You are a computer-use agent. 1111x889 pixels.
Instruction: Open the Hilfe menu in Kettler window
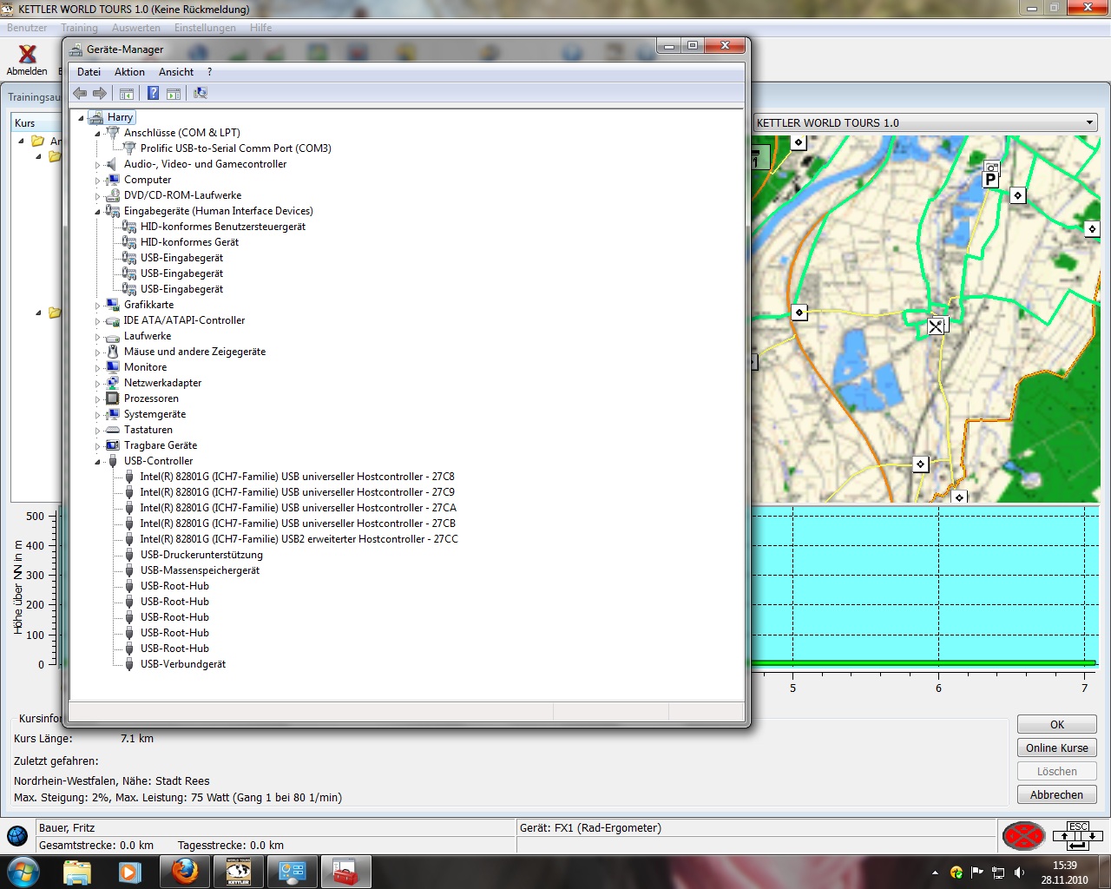(x=260, y=28)
